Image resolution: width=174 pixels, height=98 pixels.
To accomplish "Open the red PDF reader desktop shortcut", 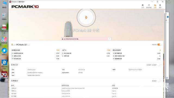I will [x=4, y=29].
